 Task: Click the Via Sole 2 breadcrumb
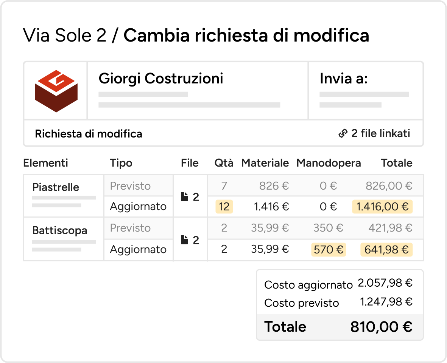pyautogui.click(x=65, y=36)
